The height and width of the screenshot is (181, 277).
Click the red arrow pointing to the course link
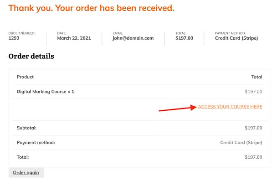click(x=178, y=108)
